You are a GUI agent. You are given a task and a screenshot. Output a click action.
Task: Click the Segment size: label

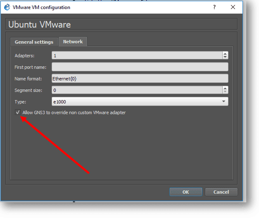tap(28, 90)
